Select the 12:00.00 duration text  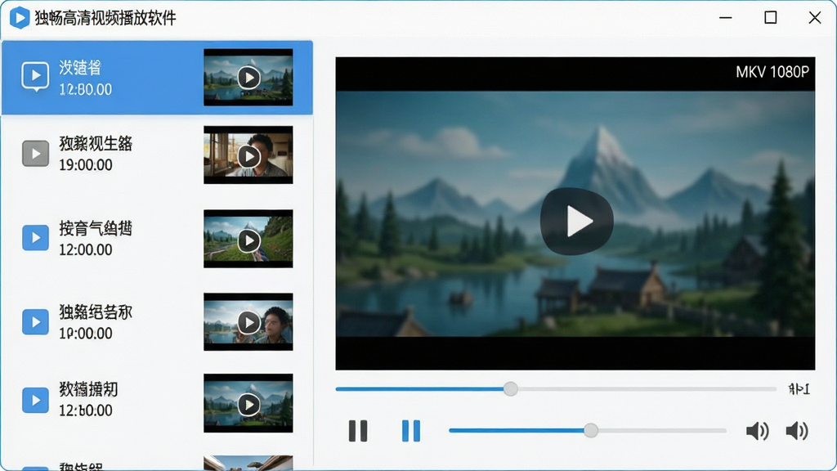(x=85, y=250)
